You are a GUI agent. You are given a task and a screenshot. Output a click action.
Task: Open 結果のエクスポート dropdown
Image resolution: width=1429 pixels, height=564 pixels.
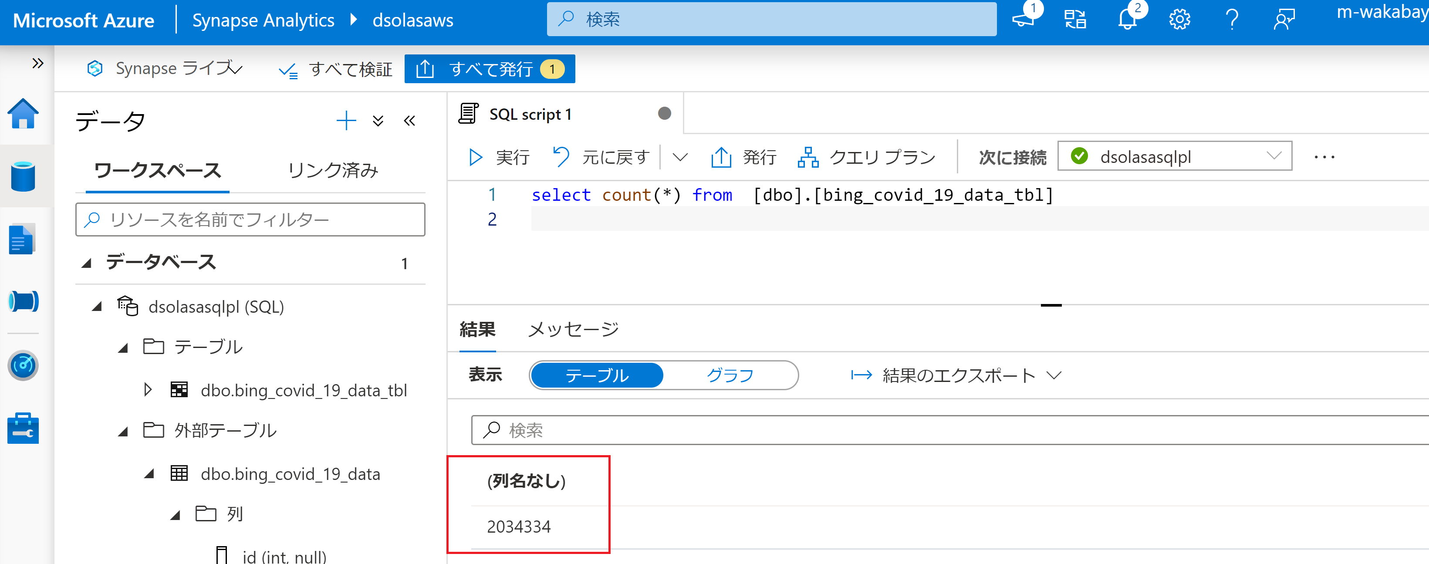pos(956,375)
